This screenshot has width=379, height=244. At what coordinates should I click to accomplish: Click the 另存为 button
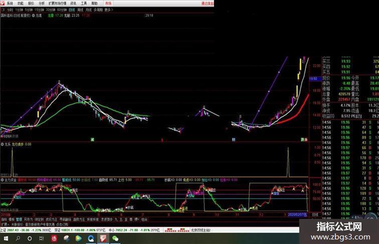tap(28, 219)
